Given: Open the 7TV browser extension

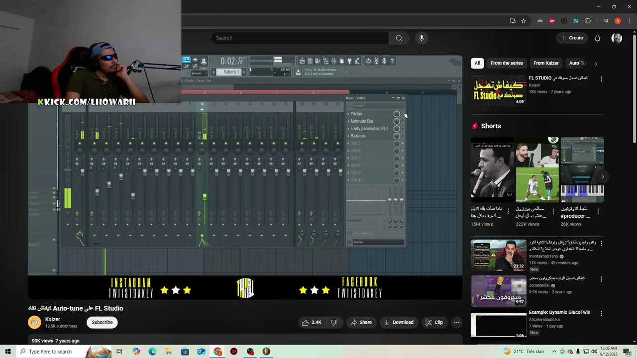Looking at the screenshot, I should (x=576, y=21).
